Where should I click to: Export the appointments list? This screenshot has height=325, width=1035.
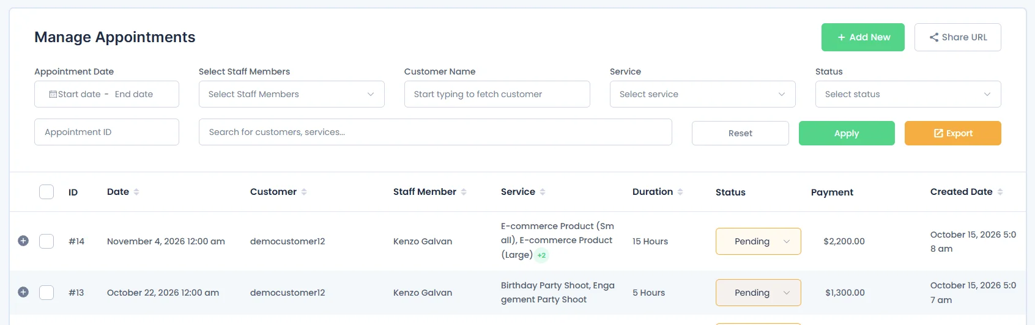(x=953, y=133)
